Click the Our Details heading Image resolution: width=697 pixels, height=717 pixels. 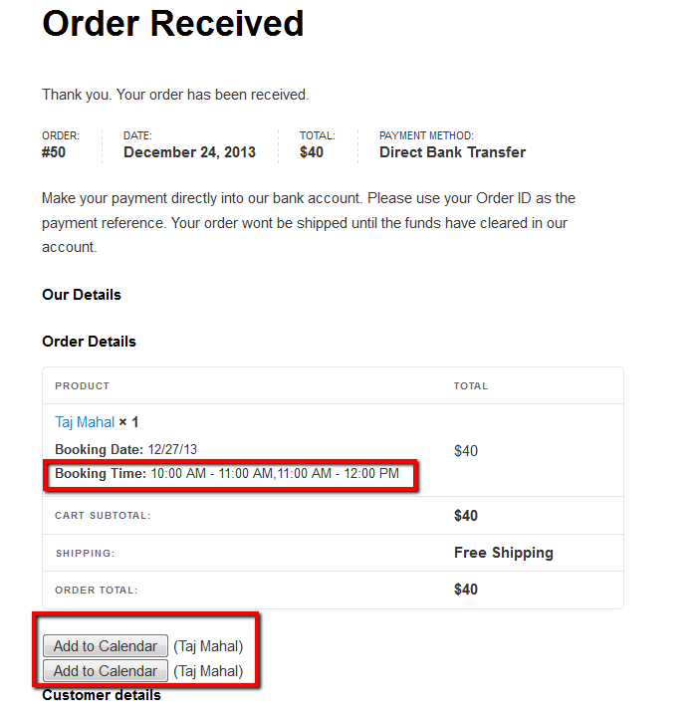tap(82, 295)
